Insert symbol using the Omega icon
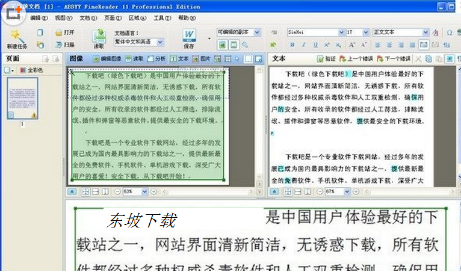The width and height of the screenshot is (461, 272). tap(449, 32)
